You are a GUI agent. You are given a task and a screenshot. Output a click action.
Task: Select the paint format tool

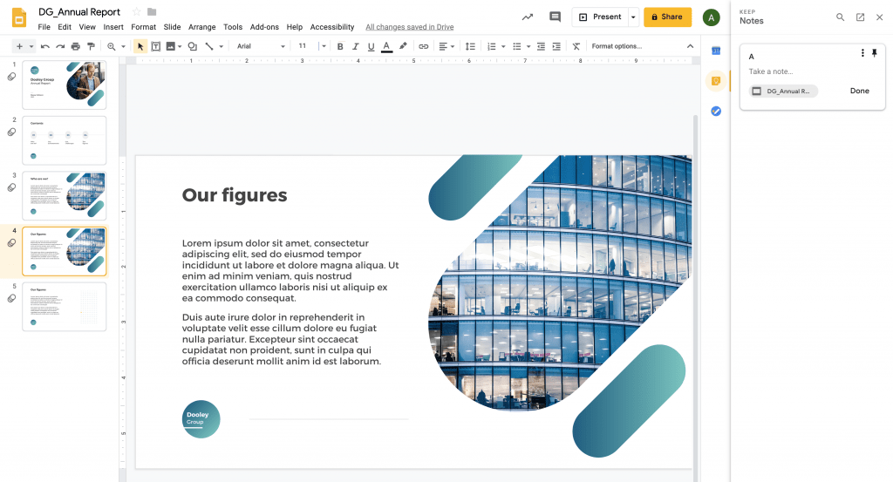(90, 46)
